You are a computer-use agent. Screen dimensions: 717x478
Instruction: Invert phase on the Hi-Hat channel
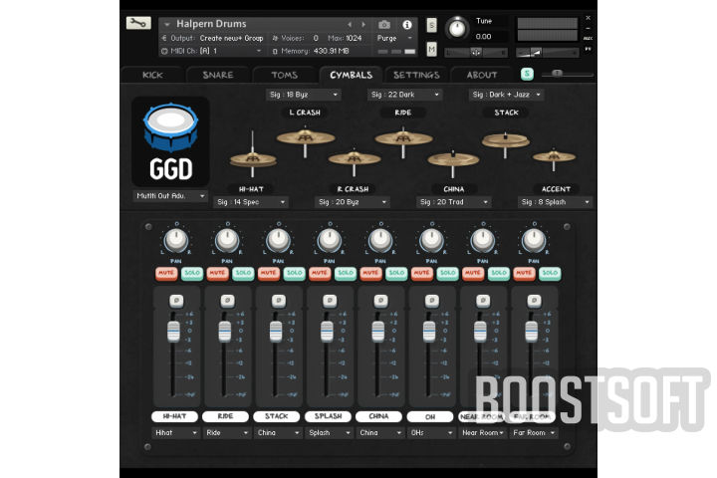point(175,300)
